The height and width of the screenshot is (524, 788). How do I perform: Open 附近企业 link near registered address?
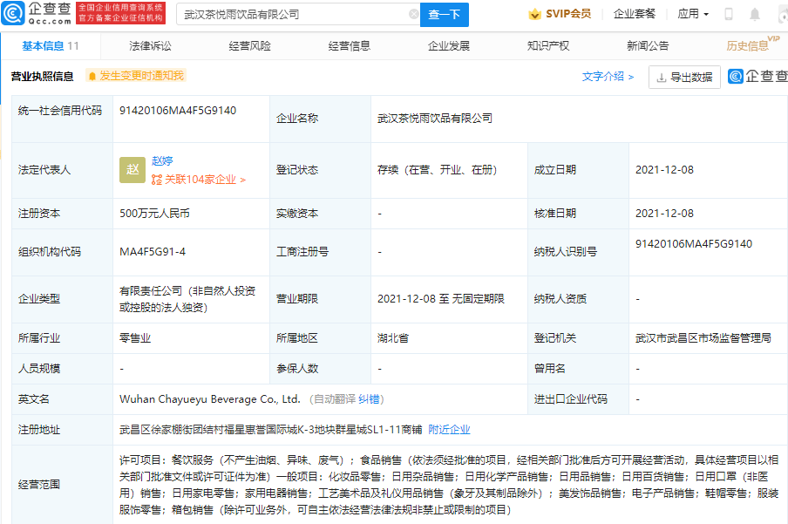[449, 429]
